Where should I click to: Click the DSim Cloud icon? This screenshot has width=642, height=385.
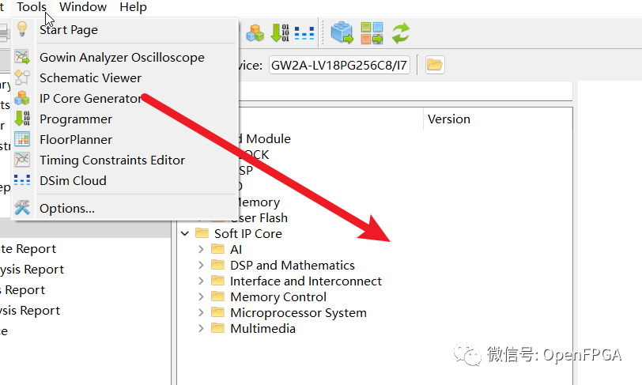[x=22, y=181]
